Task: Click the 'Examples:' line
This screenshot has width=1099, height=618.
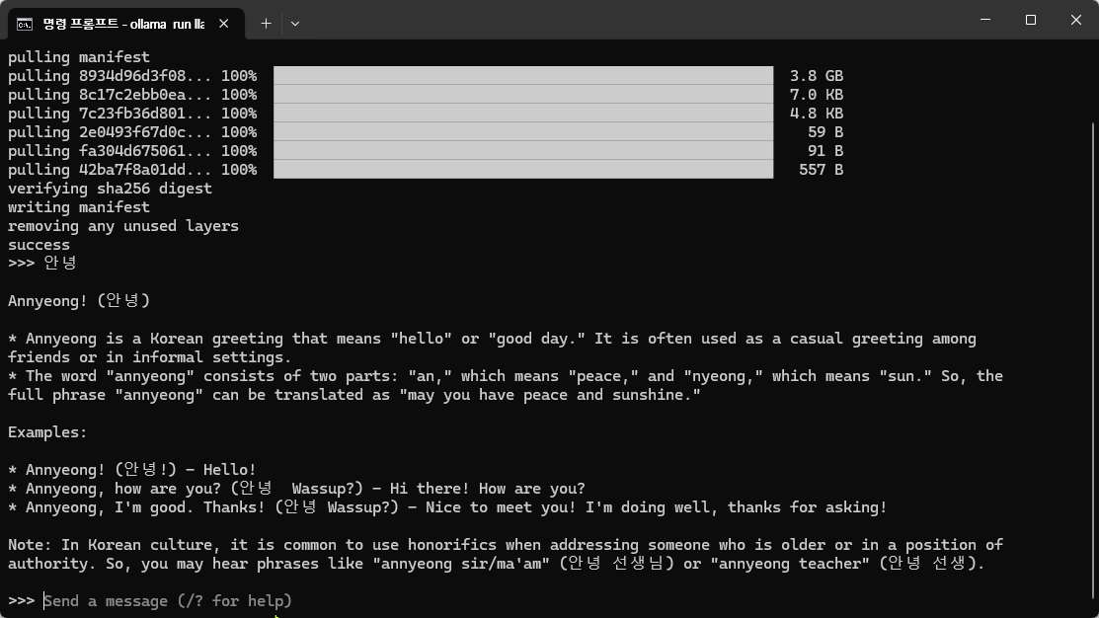Action: [x=47, y=432]
